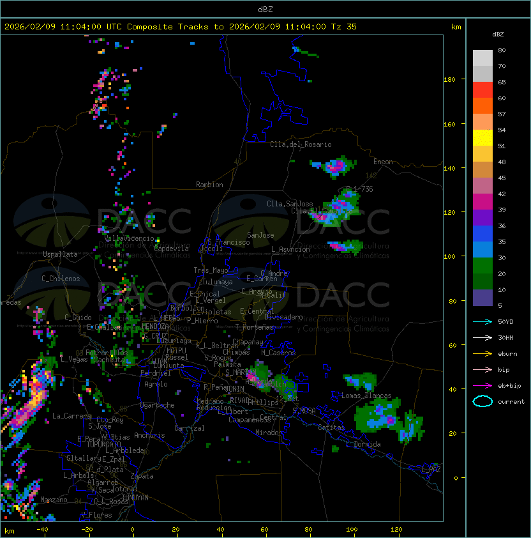Click the 'Manzano' map label
The height and width of the screenshot is (538, 531).
54,500
